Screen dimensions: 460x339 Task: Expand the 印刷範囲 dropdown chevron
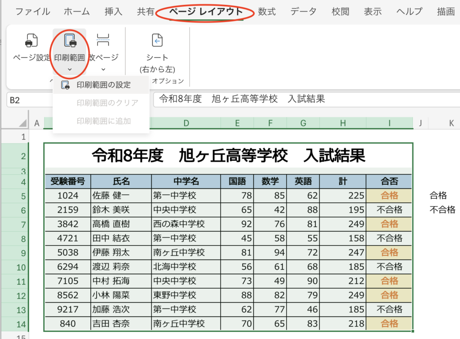(x=69, y=69)
